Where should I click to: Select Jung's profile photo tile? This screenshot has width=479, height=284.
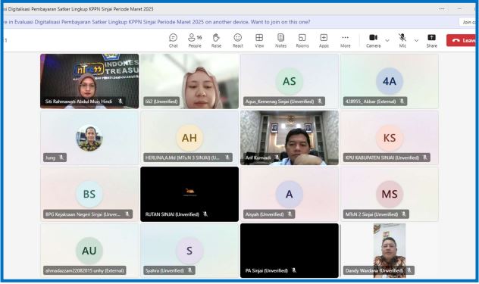(x=89, y=138)
